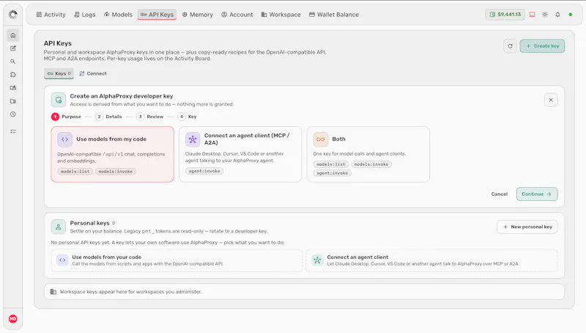
Task: Click the checklist icon in sidebar
Action: click(13, 131)
